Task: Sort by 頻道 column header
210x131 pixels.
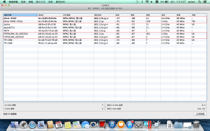Action: click(x=153, y=15)
